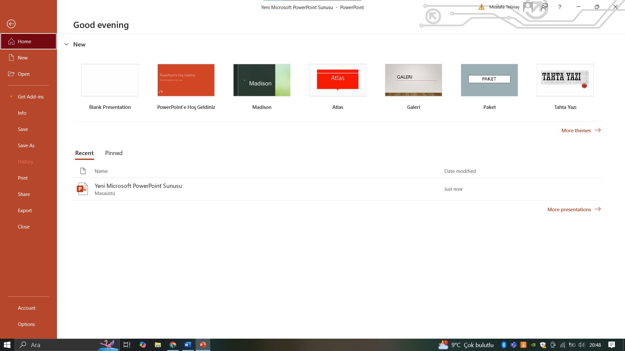Click the 20:48 clock on the taskbar

pyautogui.click(x=595, y=345)
